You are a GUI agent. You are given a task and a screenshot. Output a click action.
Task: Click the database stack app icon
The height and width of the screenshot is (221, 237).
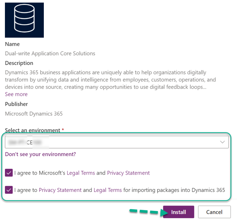point(24,20)
